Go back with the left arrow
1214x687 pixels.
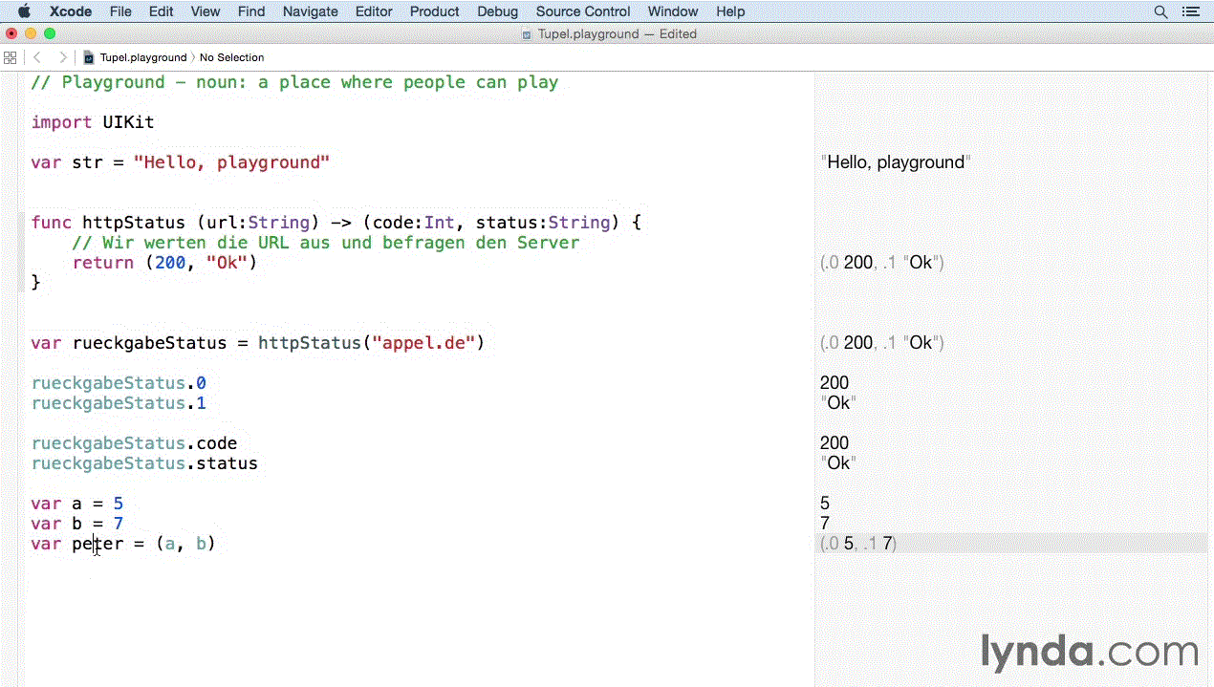[x=37, y=57]
